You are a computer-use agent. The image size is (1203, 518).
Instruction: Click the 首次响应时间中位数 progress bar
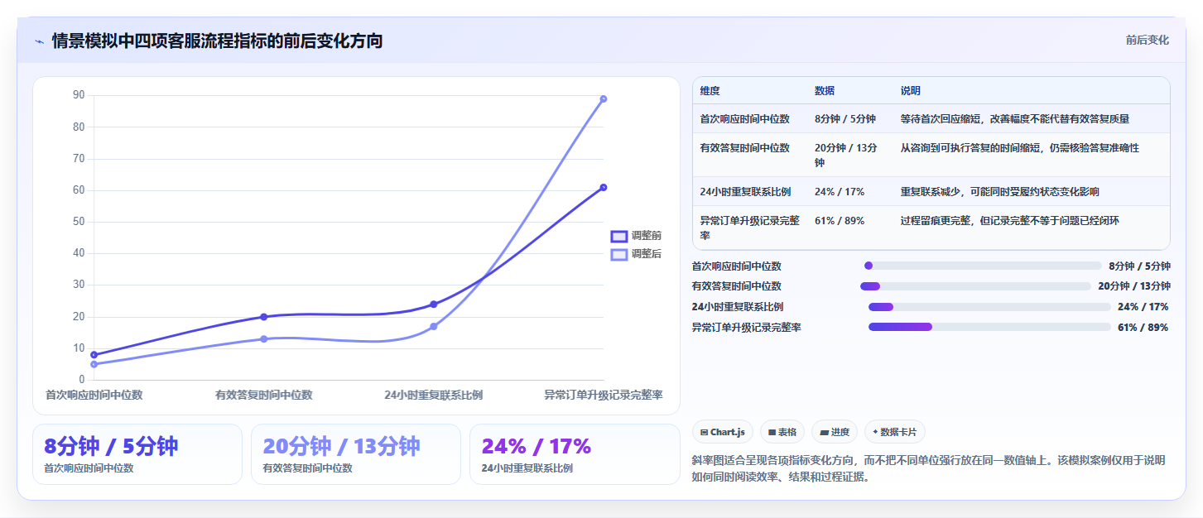(983, 266)
